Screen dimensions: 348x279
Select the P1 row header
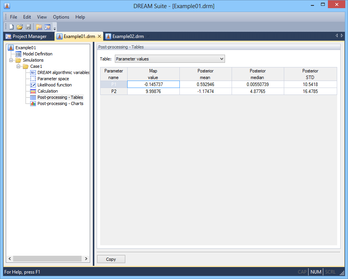click(114, 84)
